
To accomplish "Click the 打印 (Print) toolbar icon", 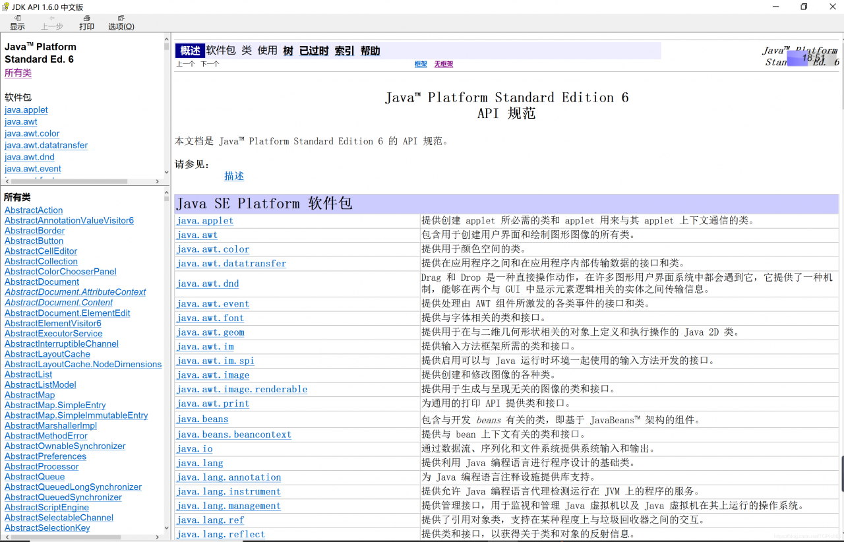I will point(86,23).
